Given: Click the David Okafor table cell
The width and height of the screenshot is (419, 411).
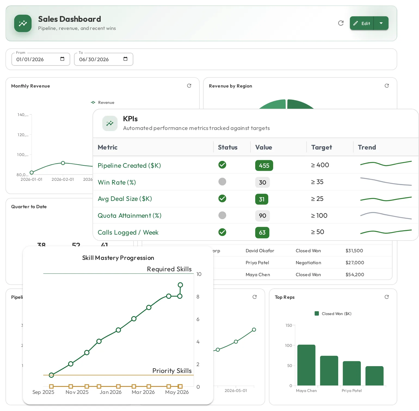Looking at the screenshot, I should point(260,251).
